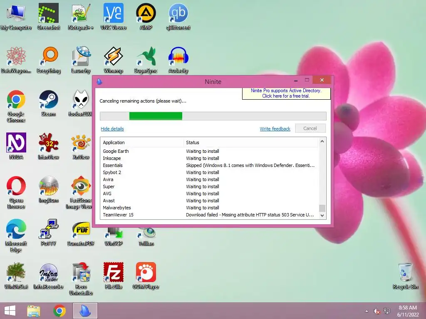Click the details list scroll up arrow
The image size is (426, 319).
(322, 141)
